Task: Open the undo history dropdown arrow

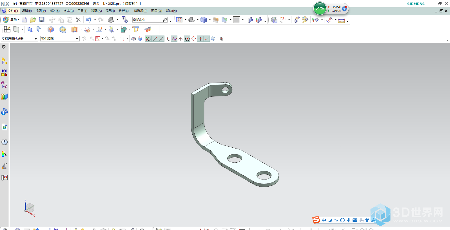Action: point(95,20)
